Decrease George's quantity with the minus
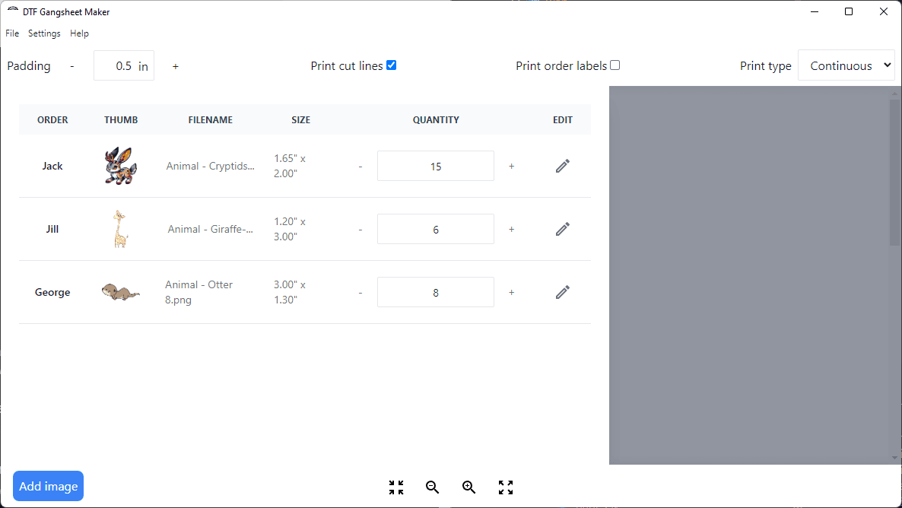 (x=360, y=293)
